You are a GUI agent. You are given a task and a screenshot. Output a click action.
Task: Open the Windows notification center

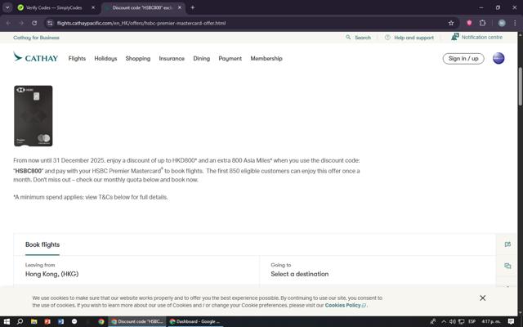511,321
